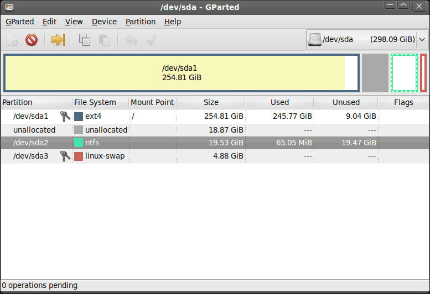430x294 pixels.
Task: Click the 254.81 GiB size cell
Action: point(224,117)
